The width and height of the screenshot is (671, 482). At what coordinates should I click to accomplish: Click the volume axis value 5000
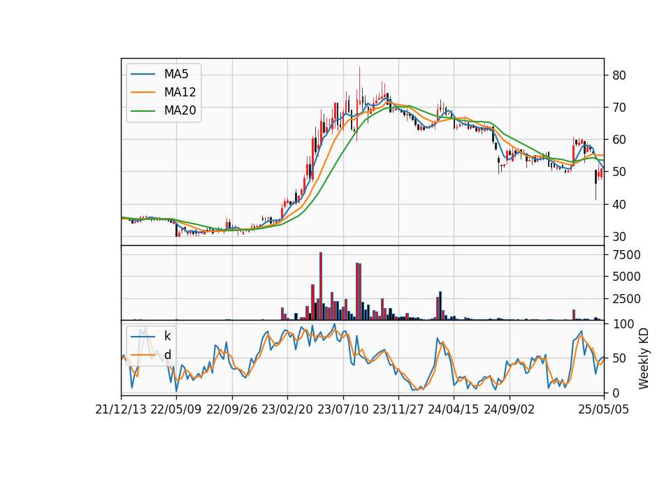tap(626, 277)
